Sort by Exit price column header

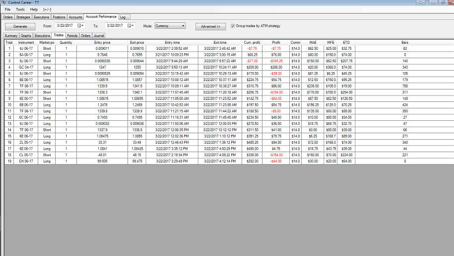coord(137,42)
